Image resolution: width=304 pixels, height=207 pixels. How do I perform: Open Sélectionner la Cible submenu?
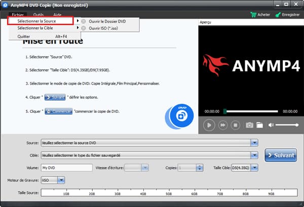(x=45, y=28)
